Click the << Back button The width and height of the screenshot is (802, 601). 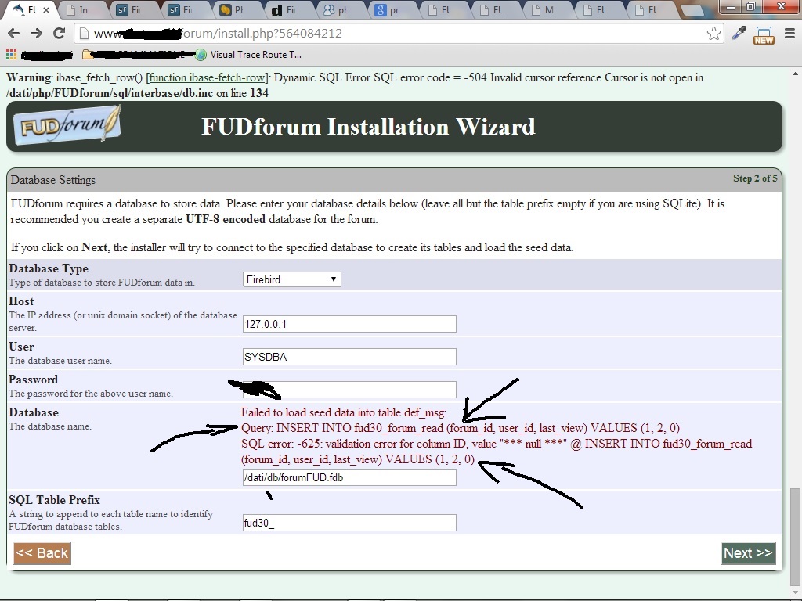coord(42,553)
